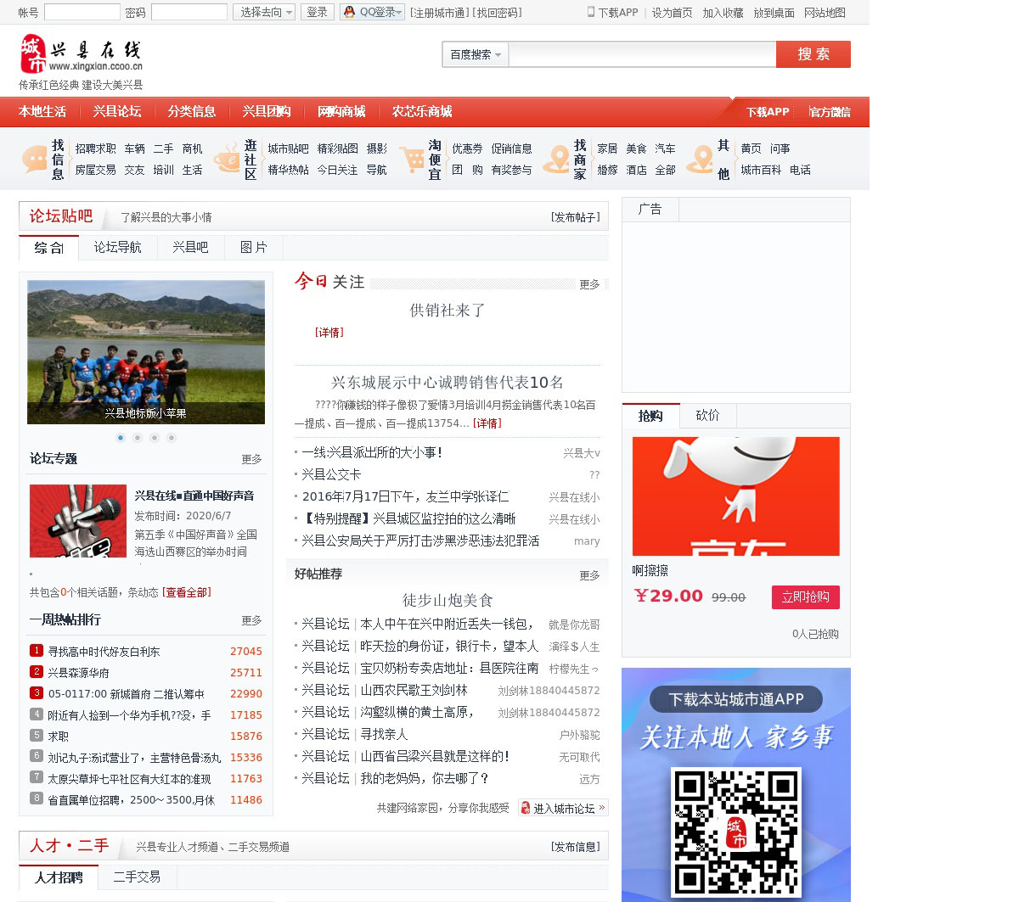Click the 中国好声音 topic thumbnail
This screenshot has height=902, width=1019.
(78, 521)
